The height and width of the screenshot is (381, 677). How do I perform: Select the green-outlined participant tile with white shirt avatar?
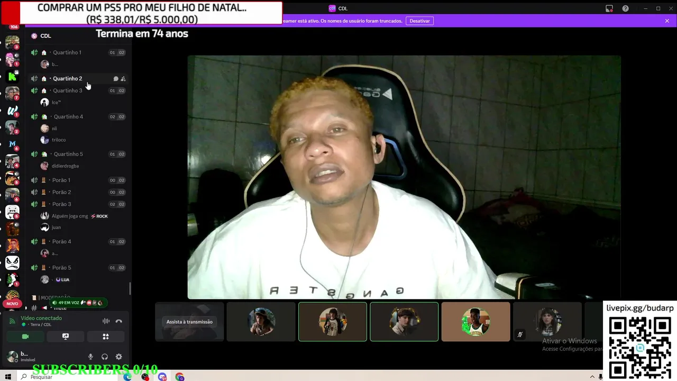pos(333,322)
